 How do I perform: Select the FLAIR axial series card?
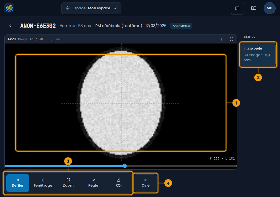click(258, 54)
